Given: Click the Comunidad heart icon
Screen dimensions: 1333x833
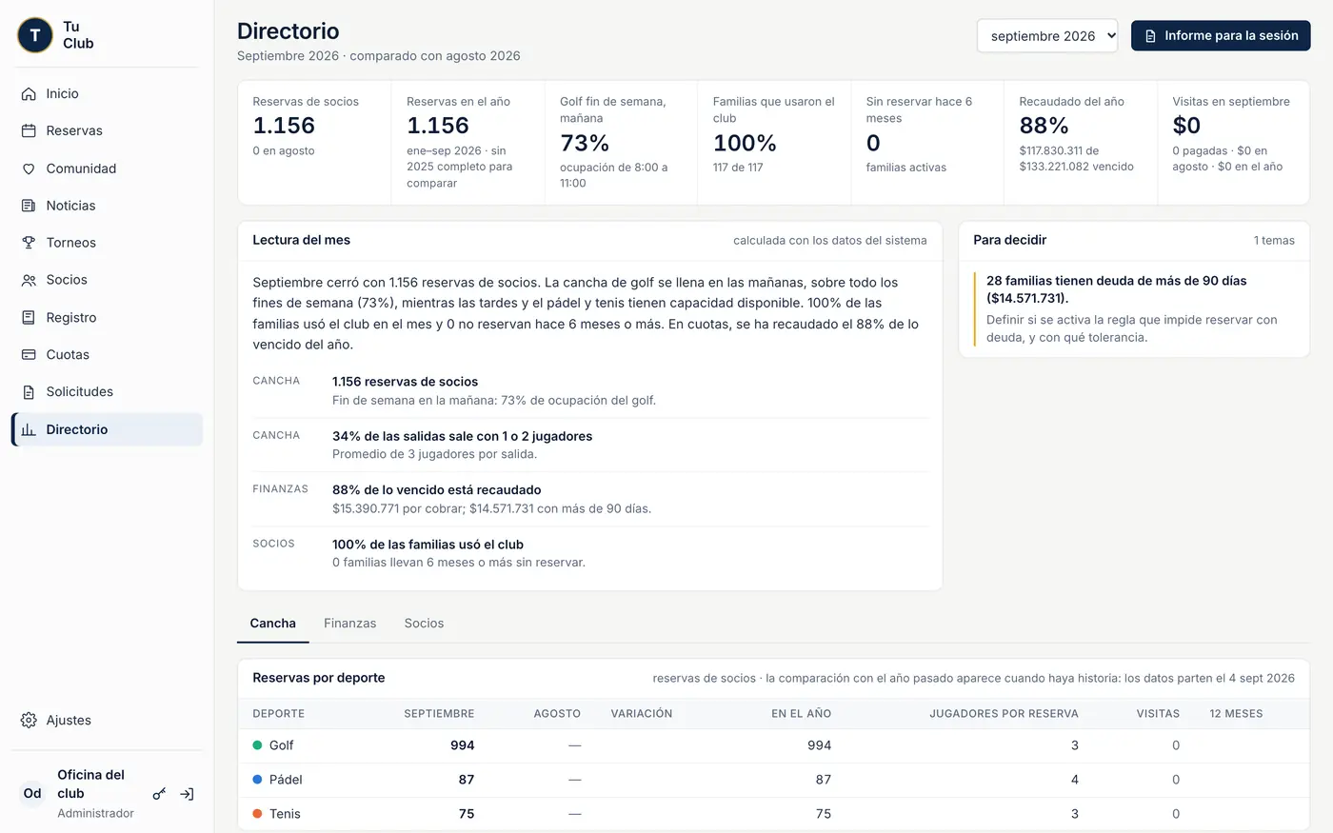Looking at the screenshot, I should (x=29, y=169).
